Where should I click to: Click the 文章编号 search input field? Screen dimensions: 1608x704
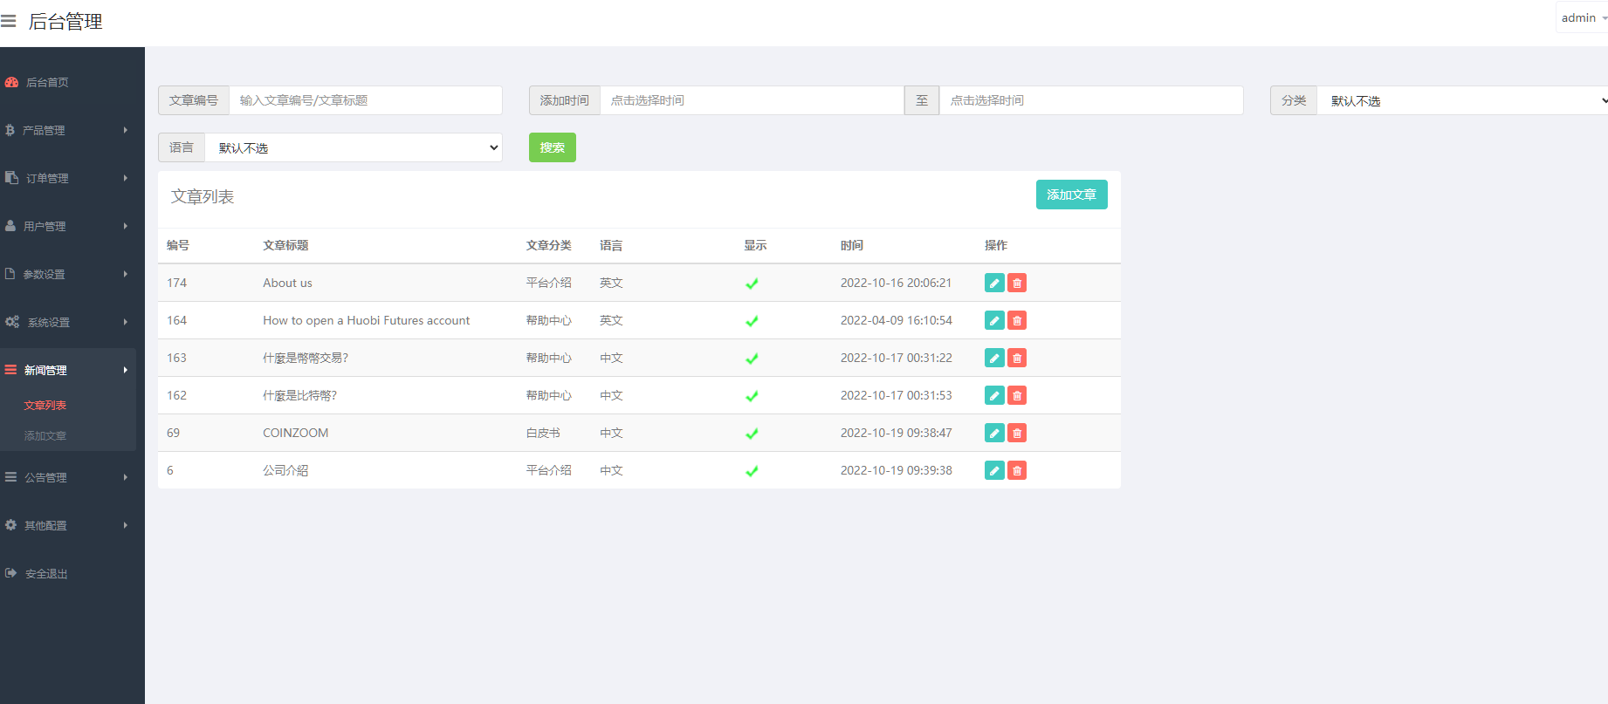[365, 100]
